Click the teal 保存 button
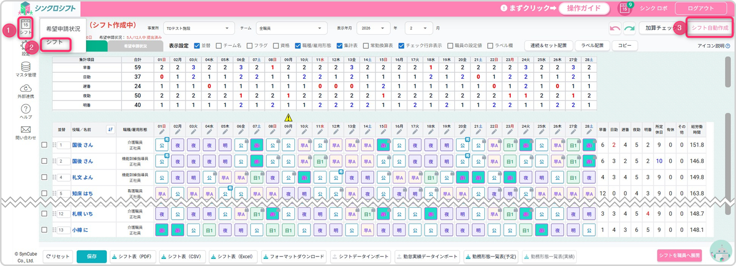This screenshot has height=266, width=736. click(x=91, y=256)
